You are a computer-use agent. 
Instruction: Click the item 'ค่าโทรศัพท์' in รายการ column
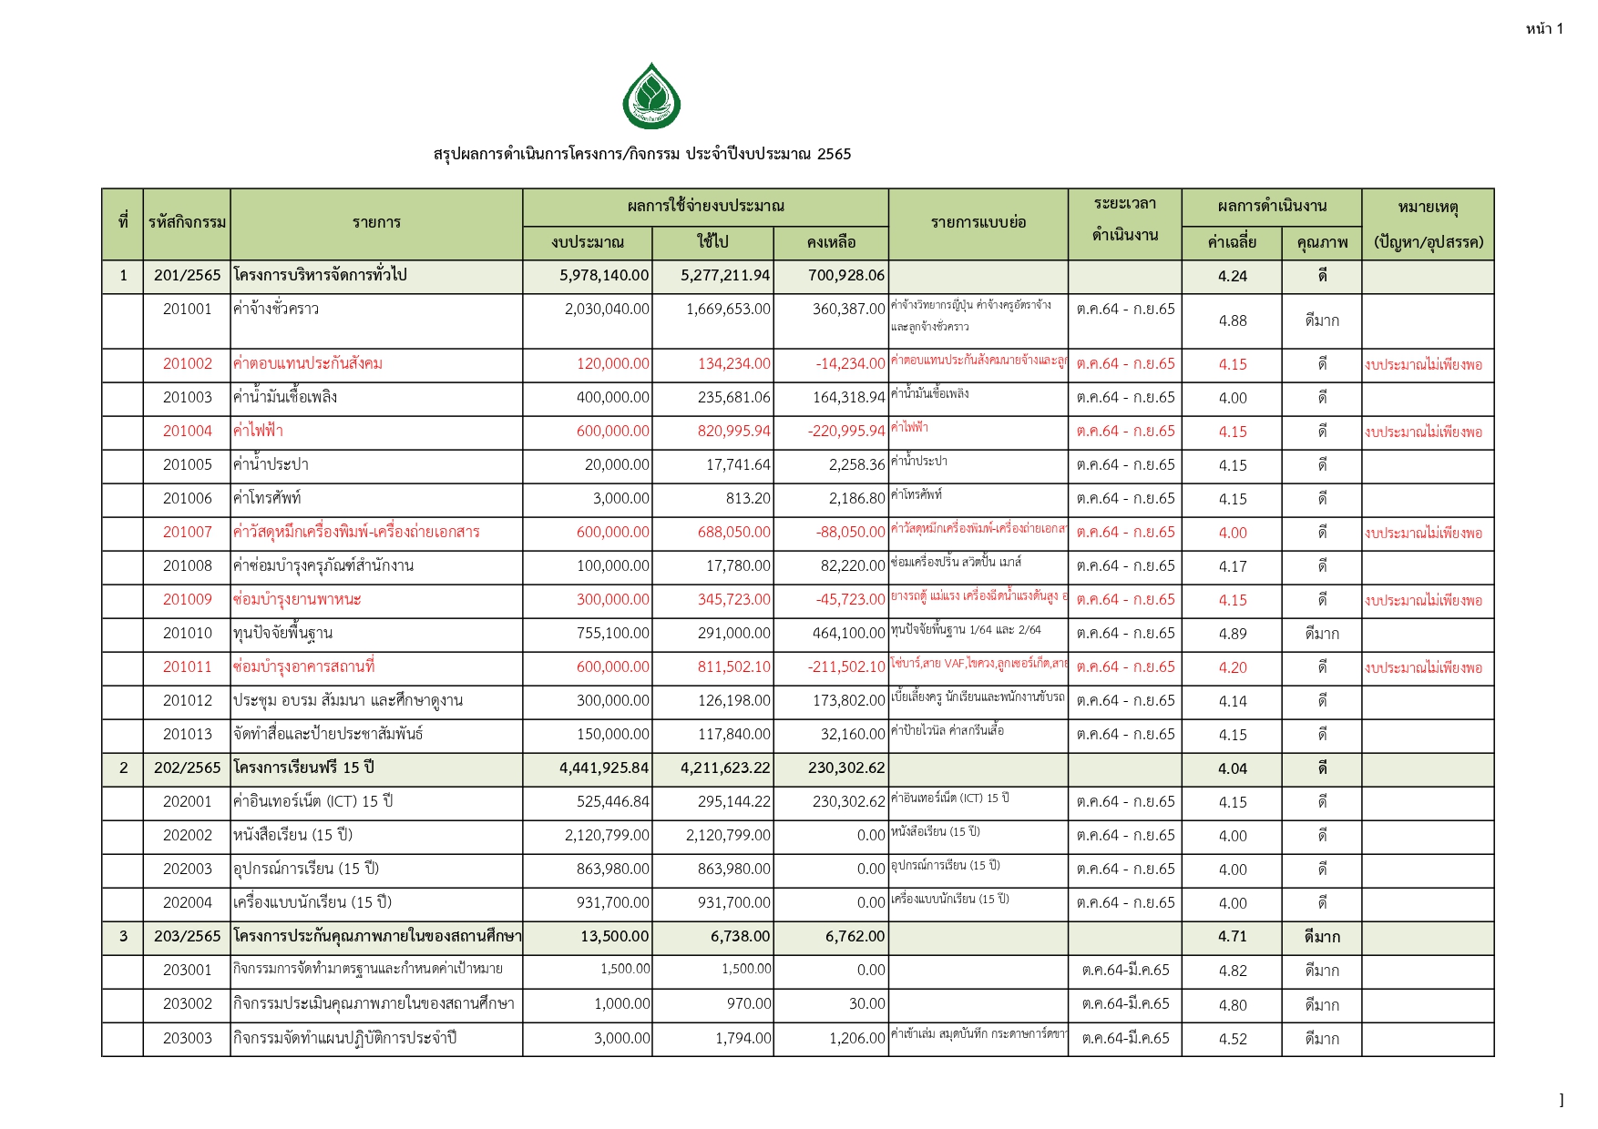(x=267, y=498)
